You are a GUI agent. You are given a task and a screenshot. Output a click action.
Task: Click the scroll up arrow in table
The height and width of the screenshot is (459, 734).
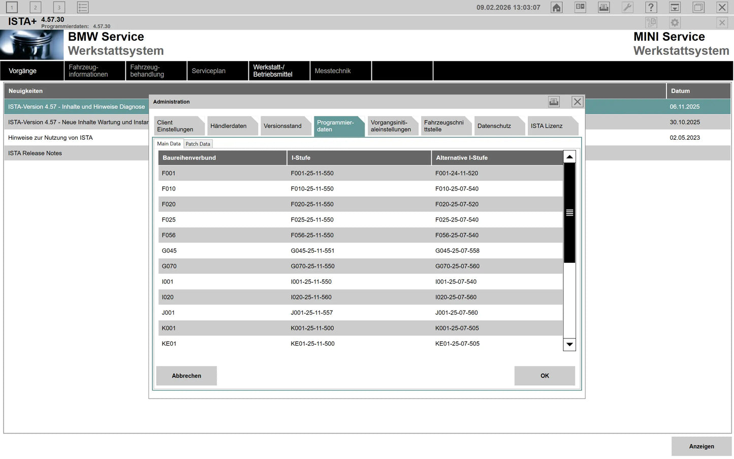coord(569,157)
